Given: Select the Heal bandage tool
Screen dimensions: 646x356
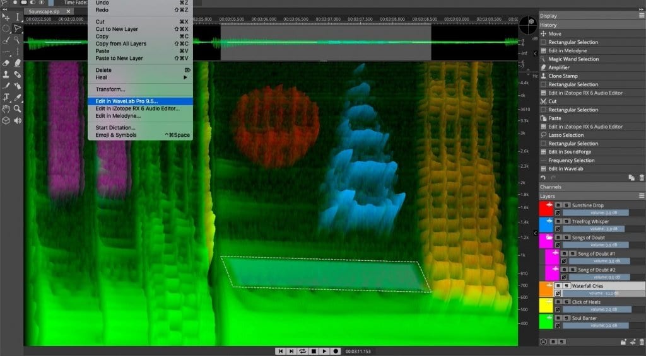Looking at the screenshot, I should [x=17, y=75].
